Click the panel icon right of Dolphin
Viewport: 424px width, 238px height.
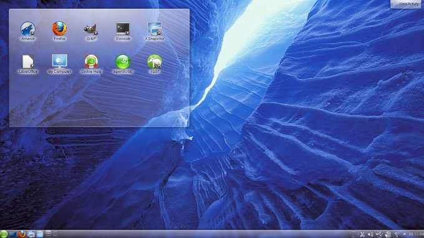tap(40, 234)
